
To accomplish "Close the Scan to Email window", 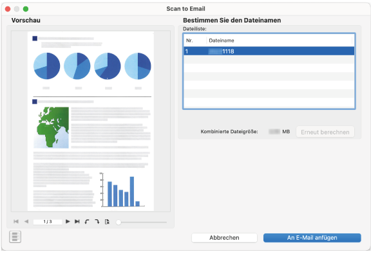I will coord(8,9).
